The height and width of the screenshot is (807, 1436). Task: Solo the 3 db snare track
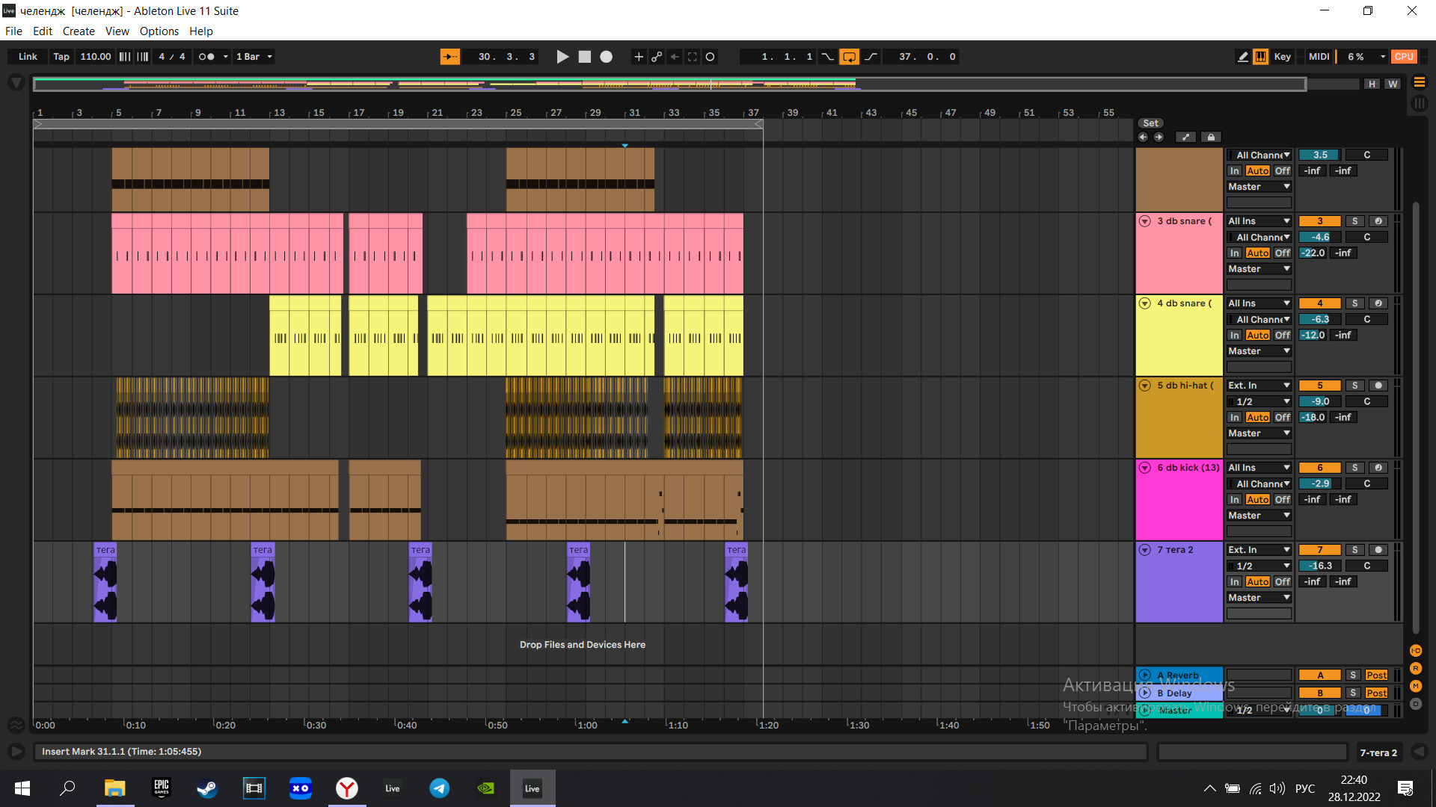[1354, 221]
